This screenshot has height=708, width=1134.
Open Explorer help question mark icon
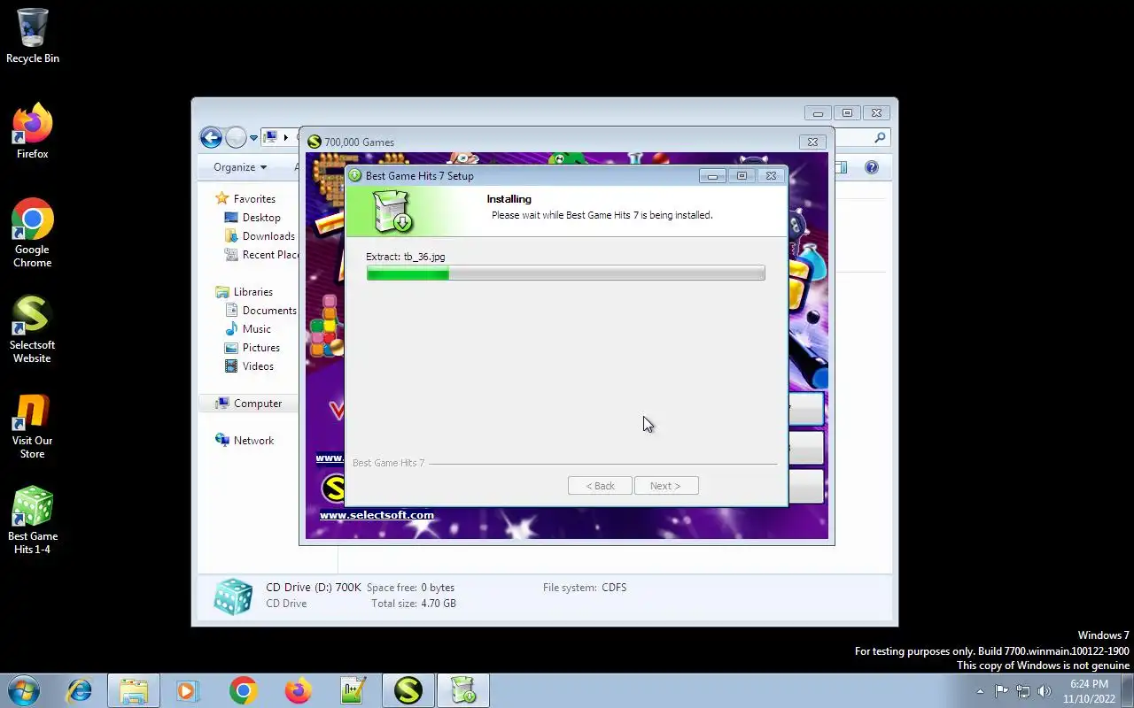click(x=872, y=167)
